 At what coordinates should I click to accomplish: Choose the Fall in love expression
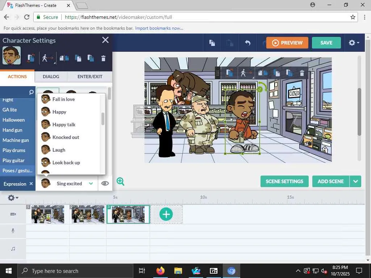(x=69, y=99)
